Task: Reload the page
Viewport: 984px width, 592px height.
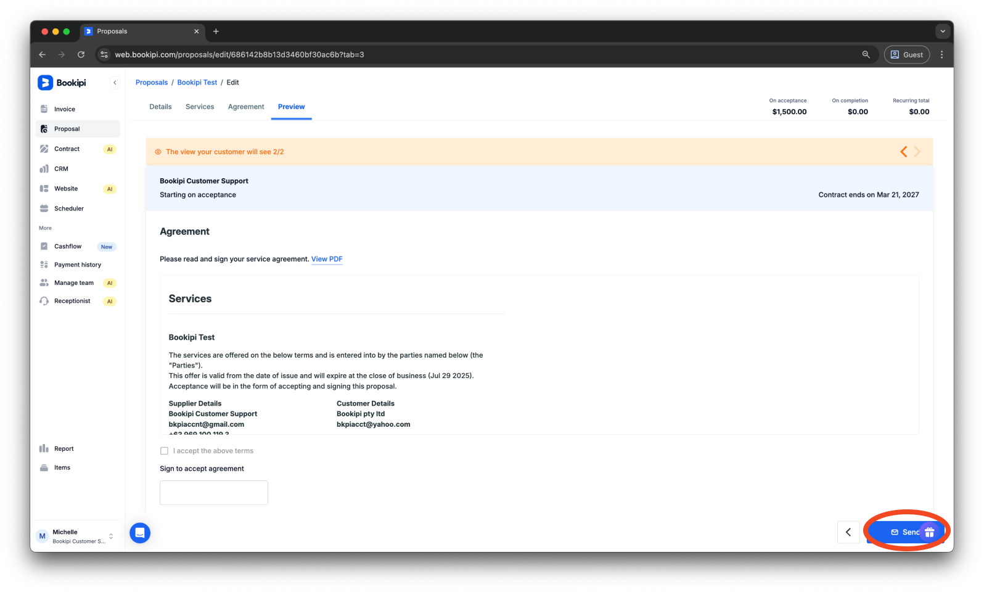Action: 81,54
